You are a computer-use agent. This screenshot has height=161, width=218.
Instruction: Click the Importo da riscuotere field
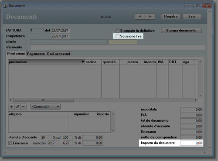191,143
